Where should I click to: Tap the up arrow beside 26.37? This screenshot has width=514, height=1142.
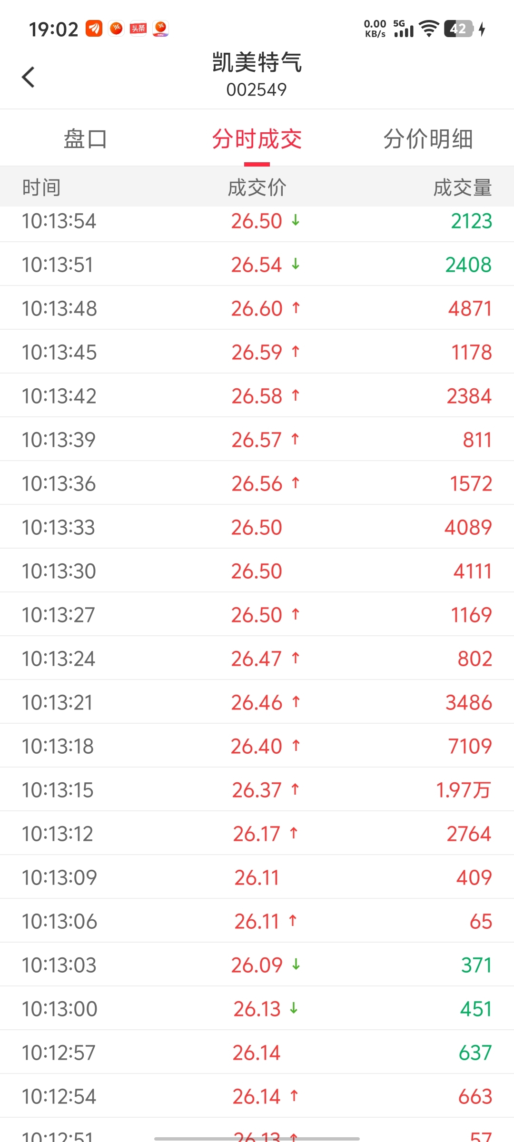(x=295, y=789)
